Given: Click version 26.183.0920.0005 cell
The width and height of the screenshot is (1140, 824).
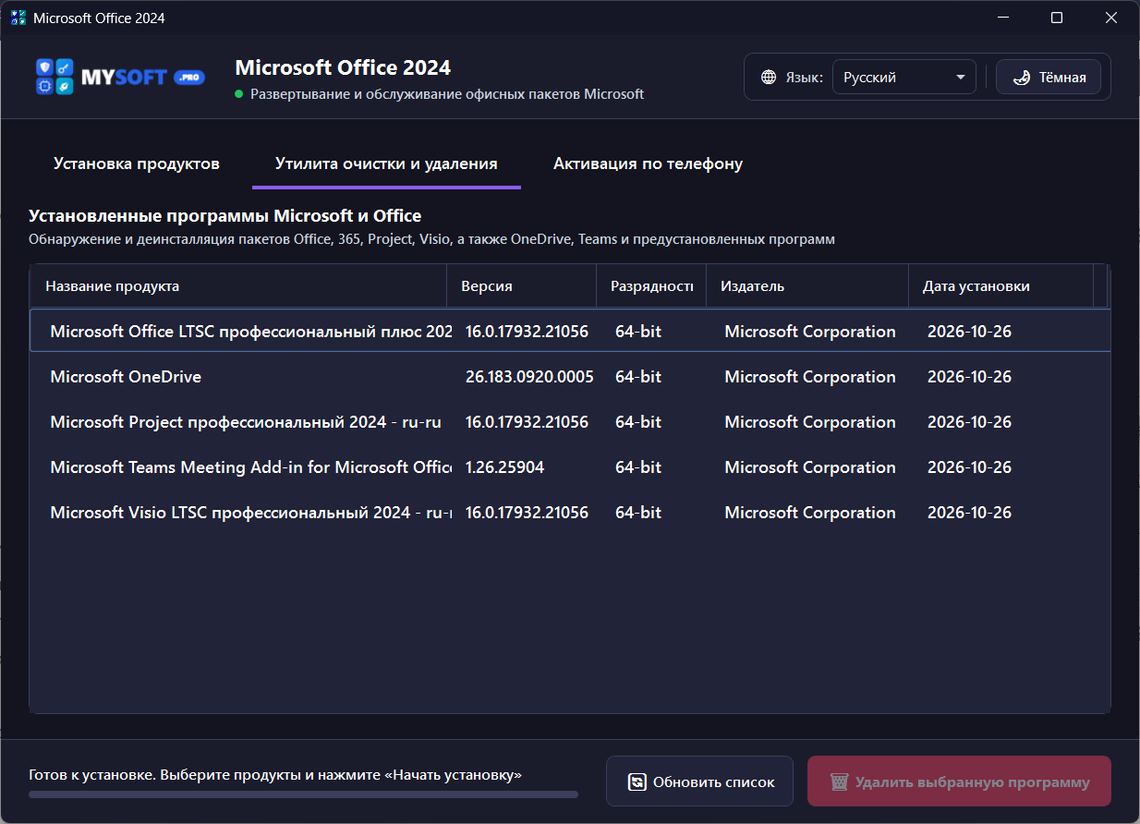Looking at the screenshot, I should pyautogui.click(x=529, y=376).
